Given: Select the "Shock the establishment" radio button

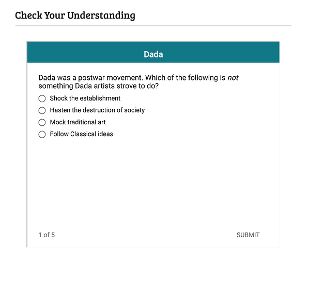Looking at the screenshot, I should [42, 98].
